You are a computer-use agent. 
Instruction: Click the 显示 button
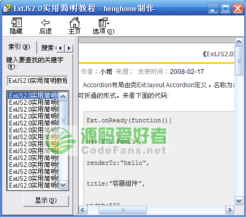click(46, 201)
